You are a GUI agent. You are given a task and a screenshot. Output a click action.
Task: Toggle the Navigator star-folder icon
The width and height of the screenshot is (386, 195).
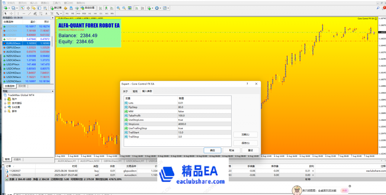coord(34,8)
